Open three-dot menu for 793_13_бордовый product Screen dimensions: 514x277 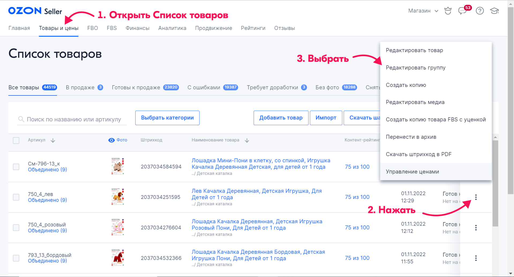pyautogui.click(x=476, y=258)
